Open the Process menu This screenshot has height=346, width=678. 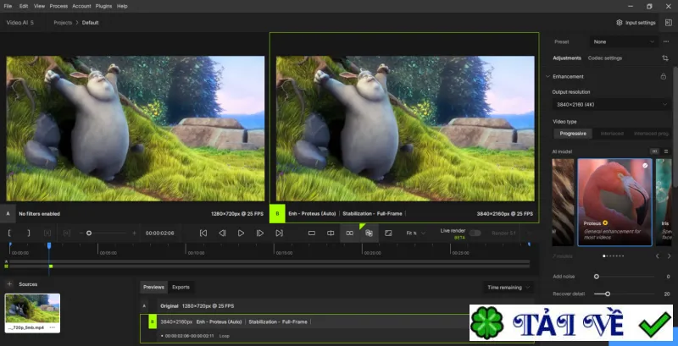tap(58, 6)
